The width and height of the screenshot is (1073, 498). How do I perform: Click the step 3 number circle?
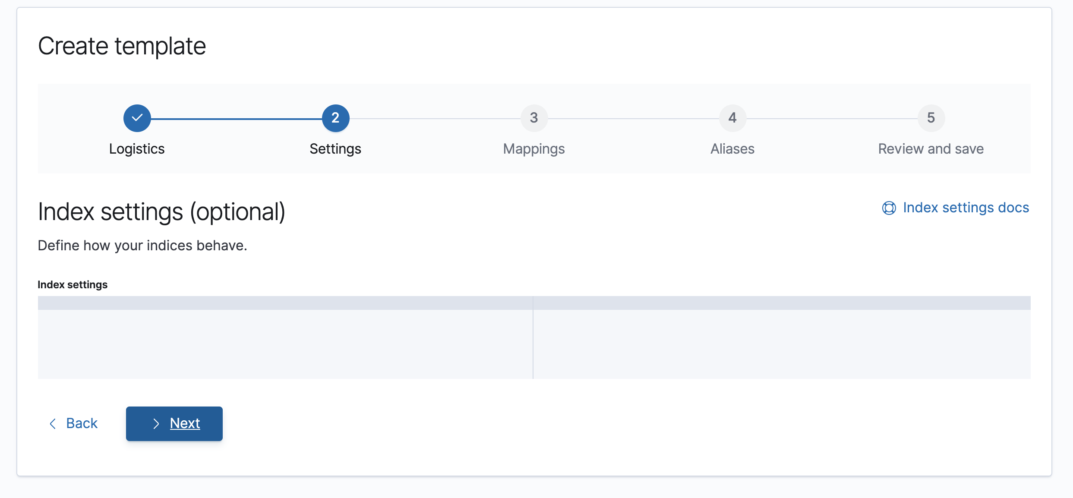[x=534, y=118]
